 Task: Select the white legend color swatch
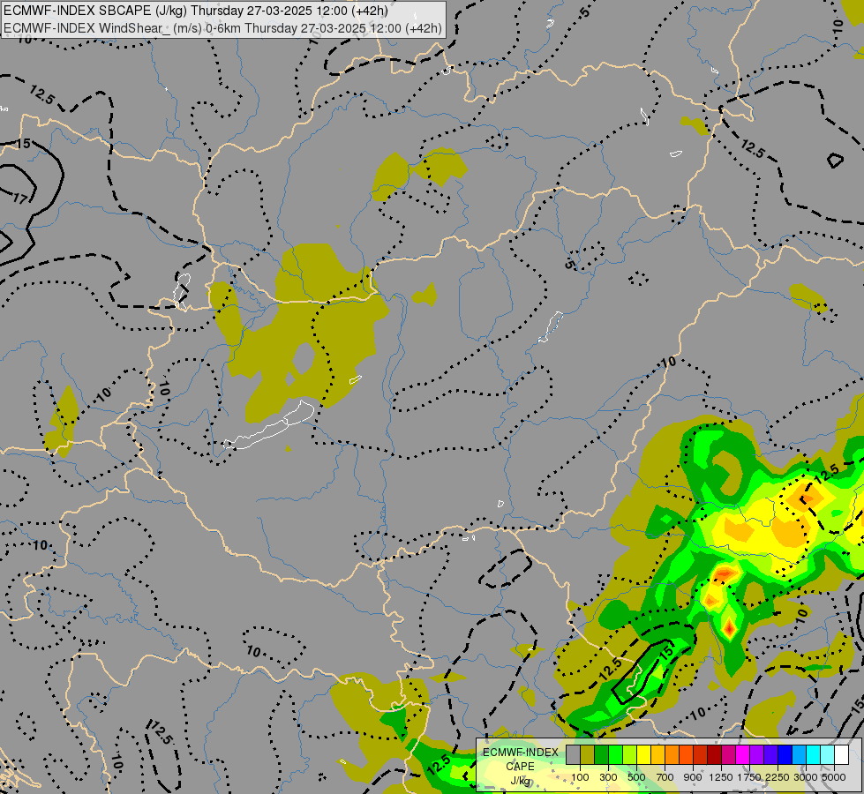pyautogui.click(x=841, y=755)
